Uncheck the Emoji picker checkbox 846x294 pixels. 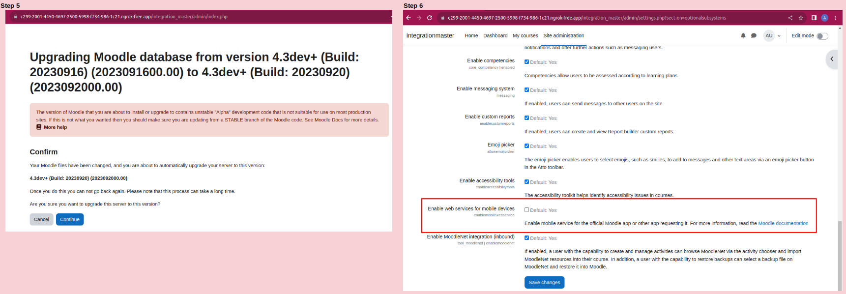click(527, 146)
